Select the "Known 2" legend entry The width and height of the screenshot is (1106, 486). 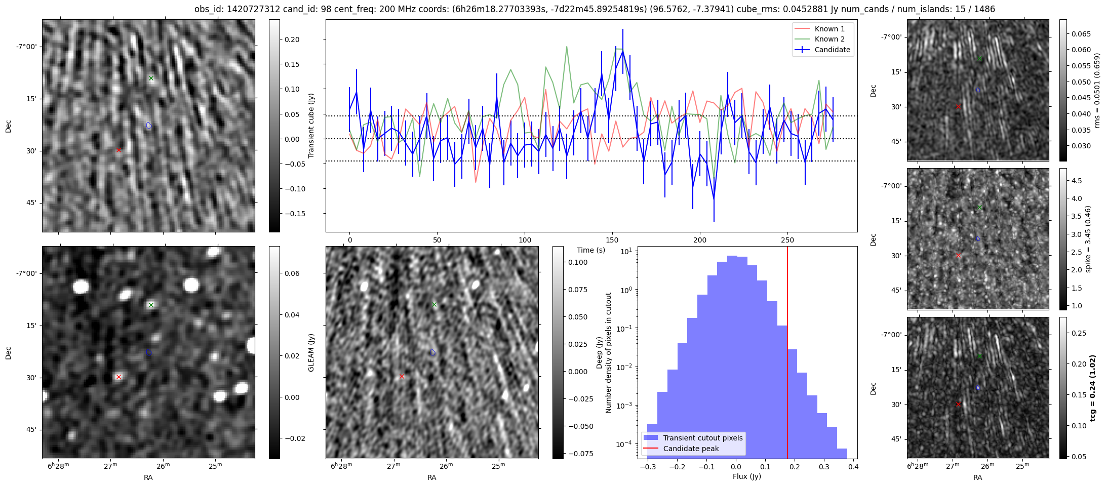pos(829,39)
